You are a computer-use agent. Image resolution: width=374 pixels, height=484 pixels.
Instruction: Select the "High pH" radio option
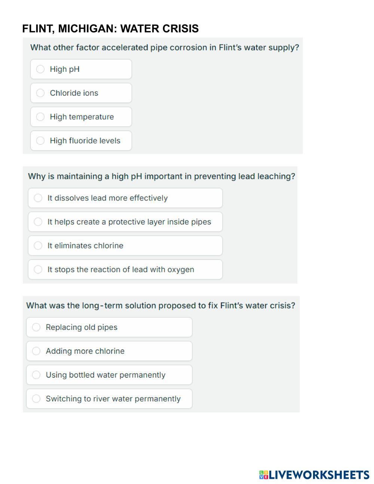click(x=40, y=69)
